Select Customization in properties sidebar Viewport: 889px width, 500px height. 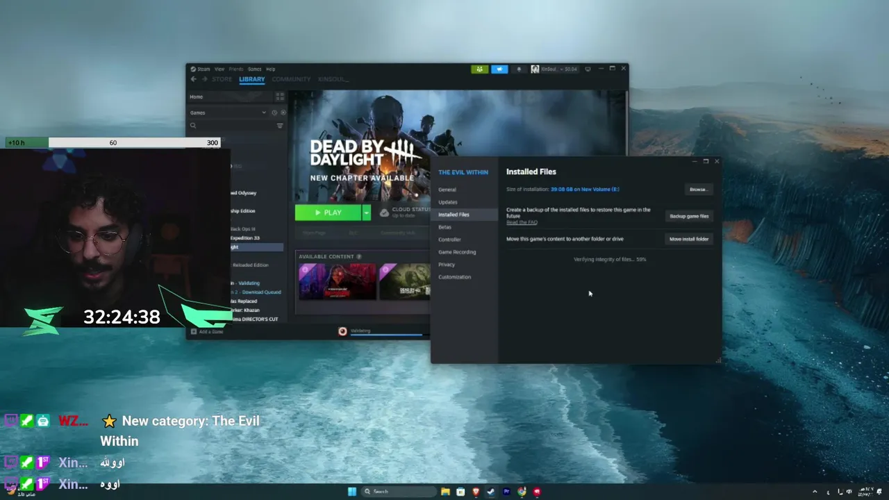454,277
